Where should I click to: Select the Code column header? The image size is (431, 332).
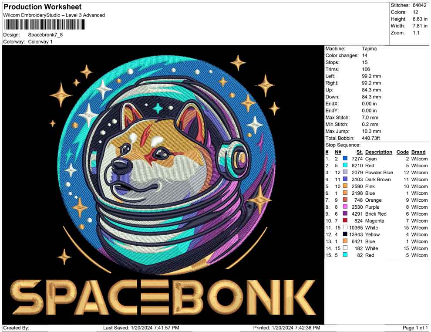[x=402, y=152]
